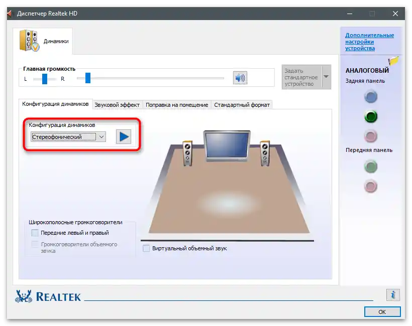Open the information icon near OK

coord(393,295)
